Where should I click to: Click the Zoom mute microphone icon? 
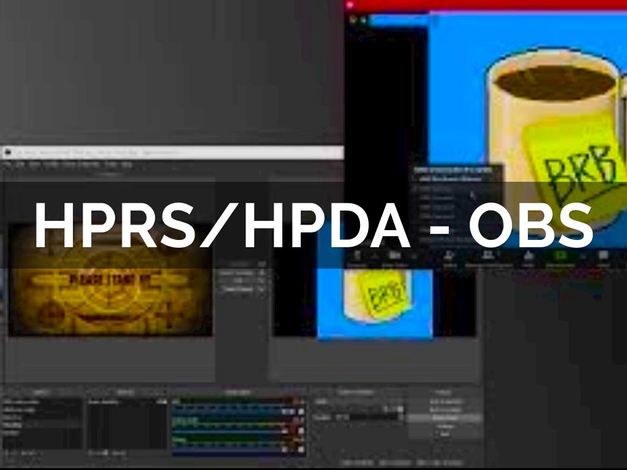coord(358,256)
